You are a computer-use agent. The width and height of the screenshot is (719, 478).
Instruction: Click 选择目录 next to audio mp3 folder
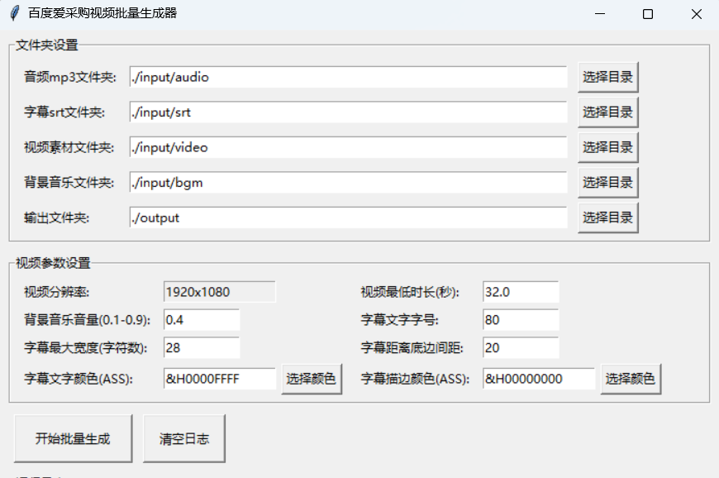(x=607, y=77)
